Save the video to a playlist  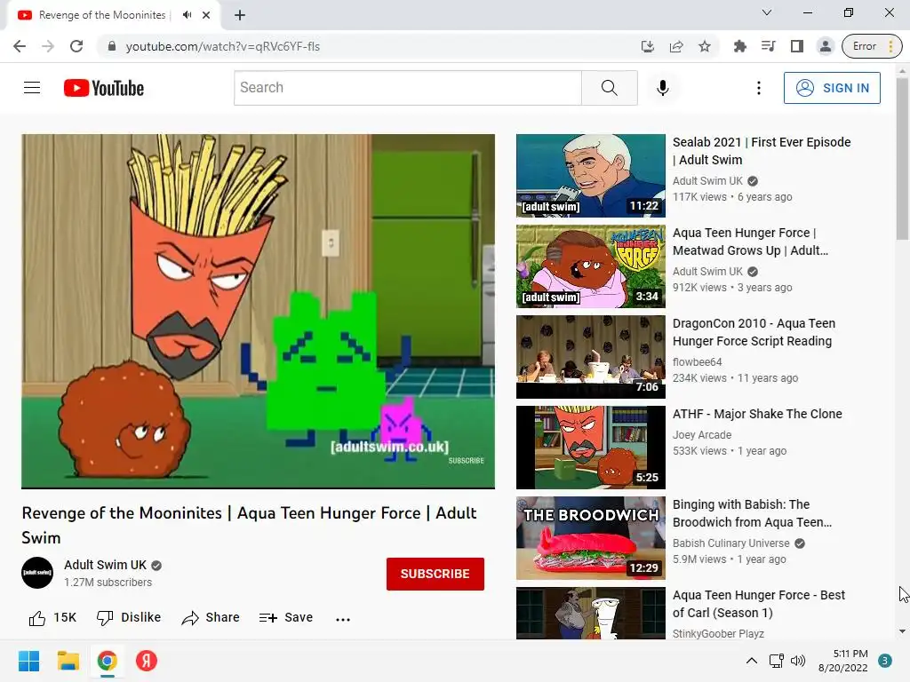pos(286,618)
